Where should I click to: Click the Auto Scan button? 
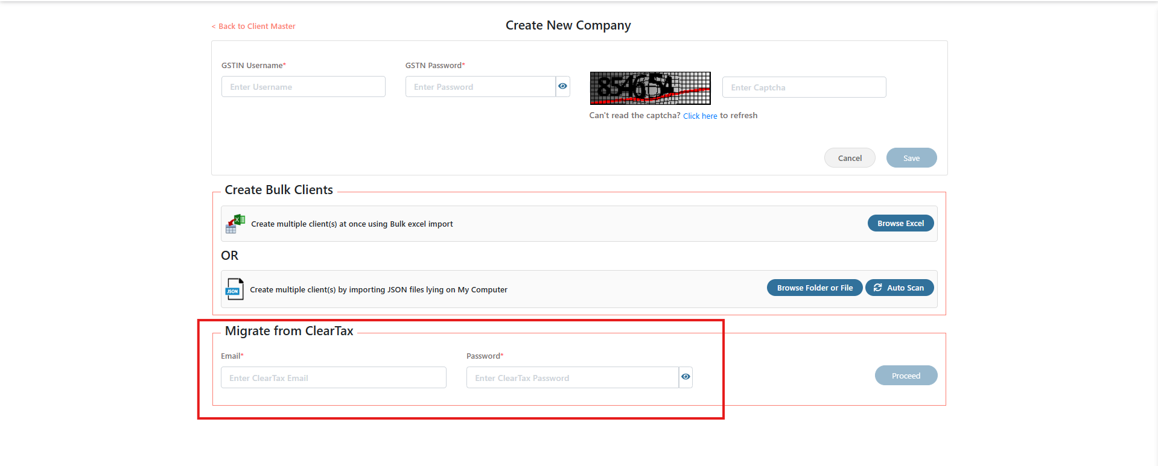[899, 288]
